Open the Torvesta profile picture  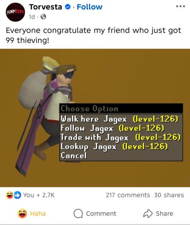[15, 12]
